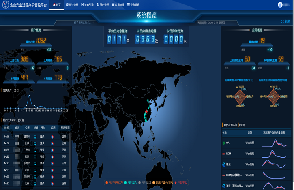Screen dimensions: 294x190
Task: Toggle 用户异常行为 legend item
Action: (x=114, y=183)
